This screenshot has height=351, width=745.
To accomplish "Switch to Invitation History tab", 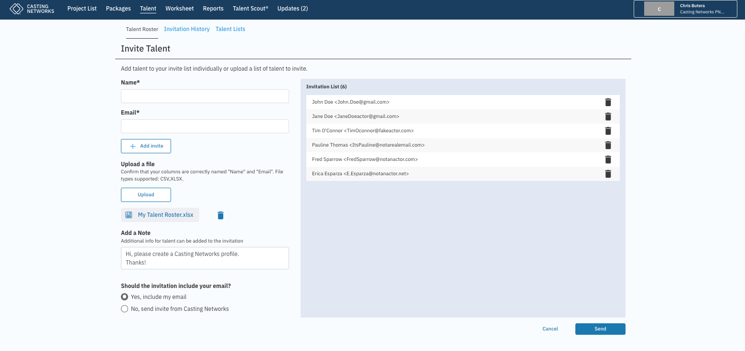I will (x=187, y=29).
